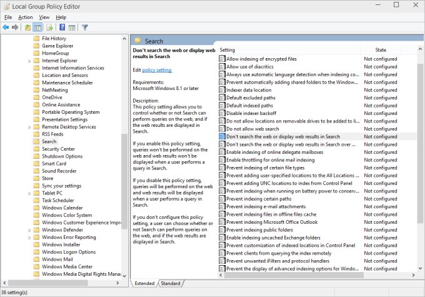Toggle the Show/Hide console tree icon
Viewport: 425px width, 297px height.
pos(37,27)
